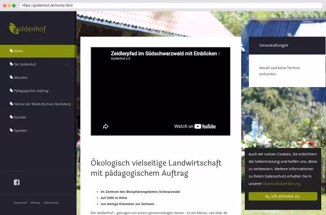Click the green window maximize button

14,6
